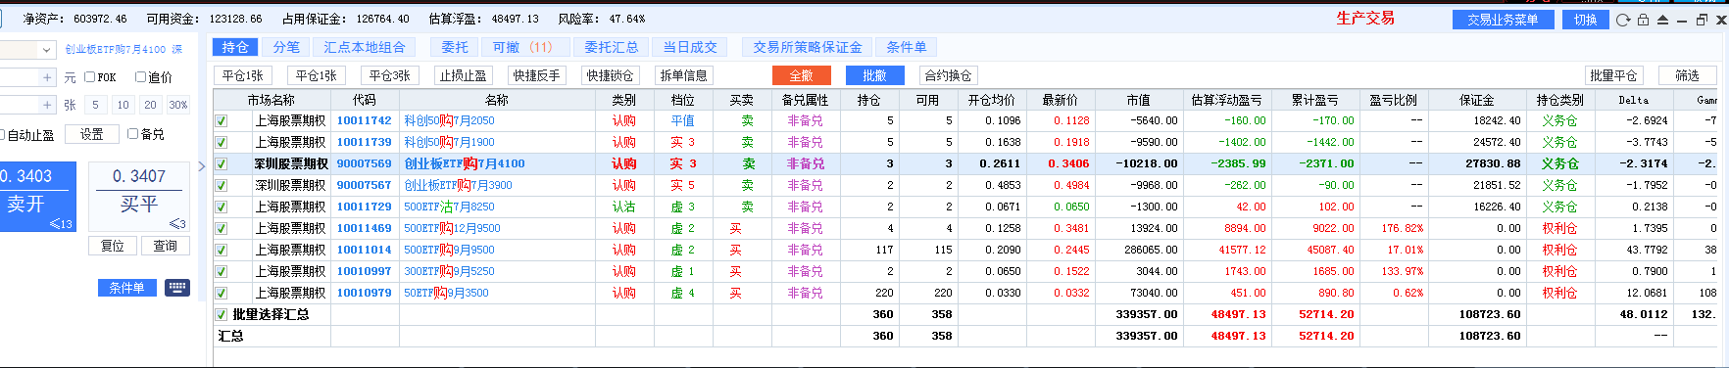1729x368 pixels.
Task: Switch to the 分笔 tab
Action: pyautogui.click(x=286, y=47)
